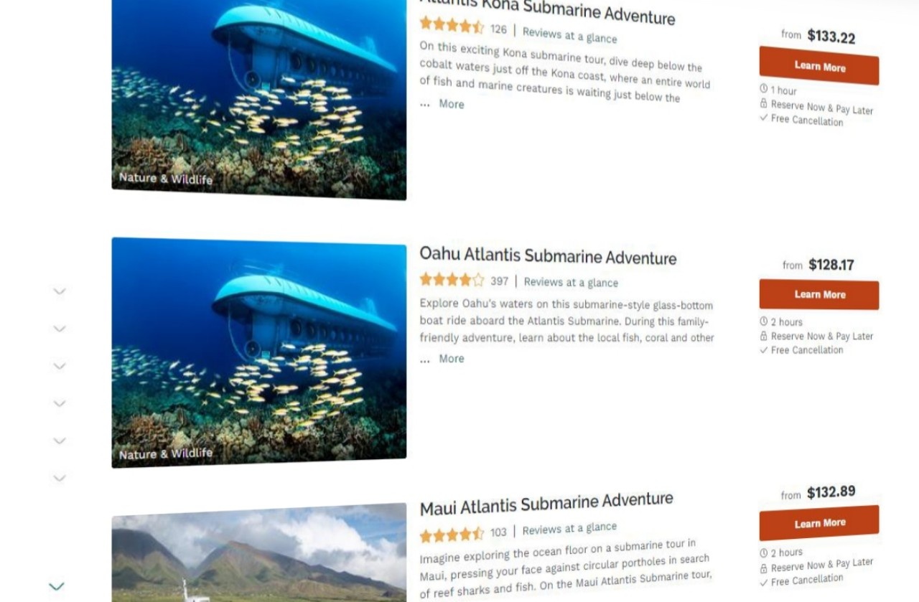Viewport: 919px width, 602px height.
Task: Click the Oahu tour star rating
Action: pos(452,280)
